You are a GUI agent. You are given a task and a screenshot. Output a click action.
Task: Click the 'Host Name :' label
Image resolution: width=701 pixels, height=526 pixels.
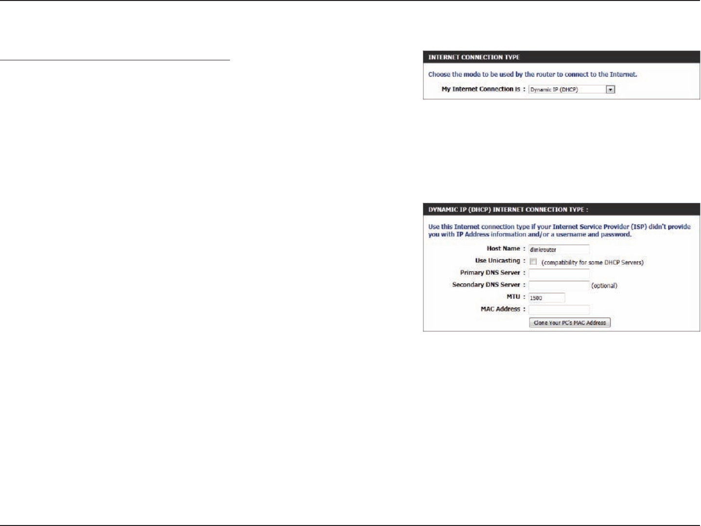(506, 249)
